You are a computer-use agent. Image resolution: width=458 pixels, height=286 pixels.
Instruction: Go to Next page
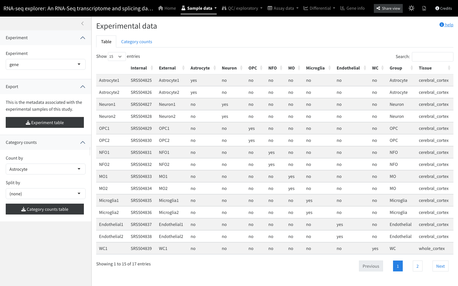tap(441, 266)
